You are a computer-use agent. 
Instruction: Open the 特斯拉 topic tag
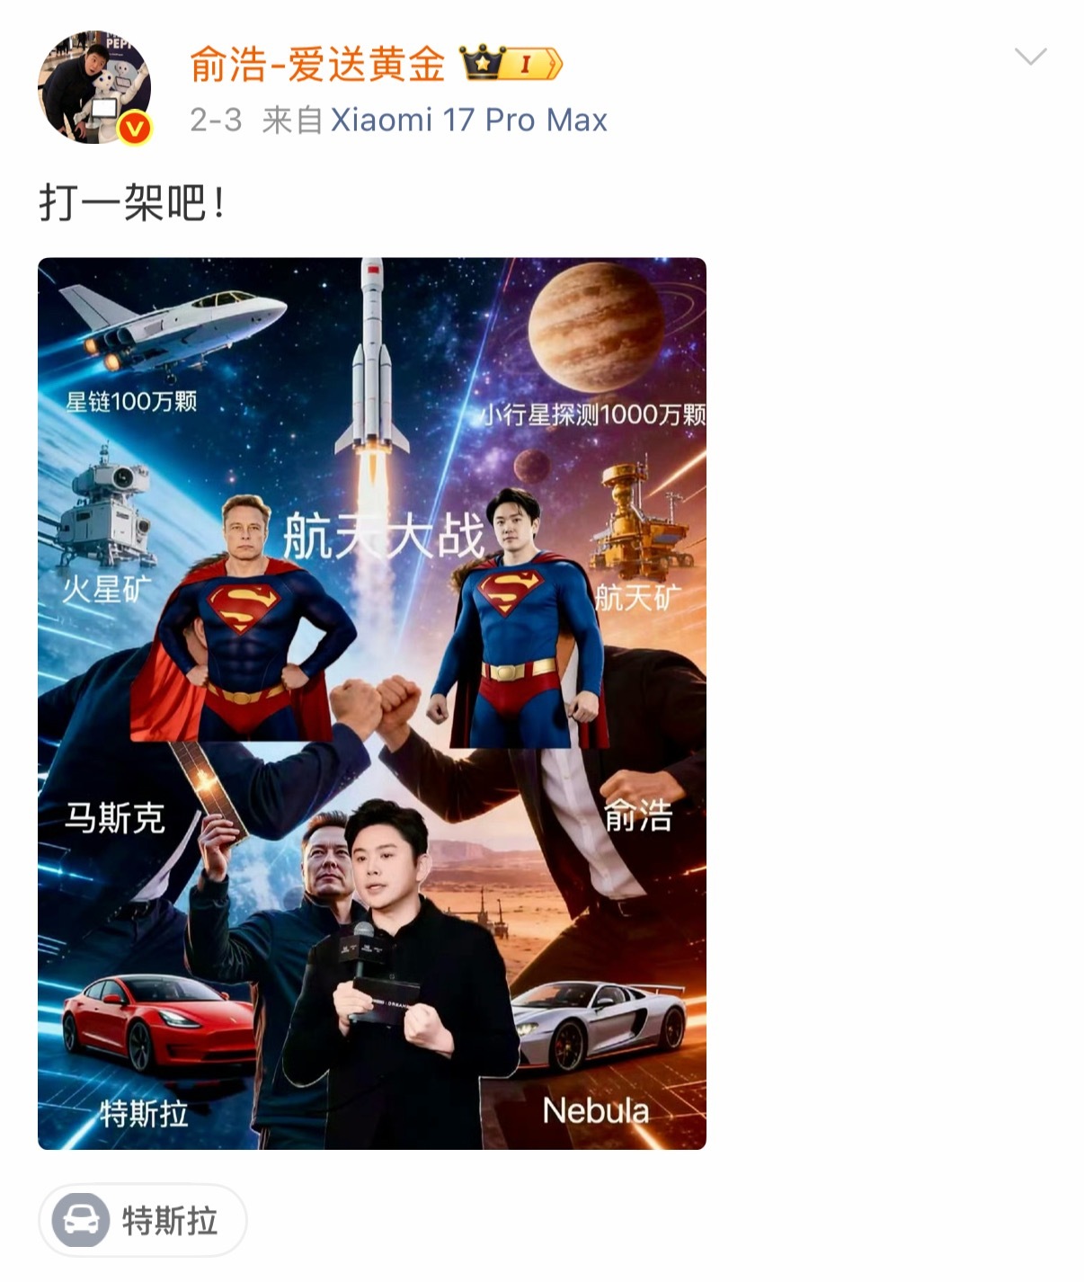coord(142,1220)
